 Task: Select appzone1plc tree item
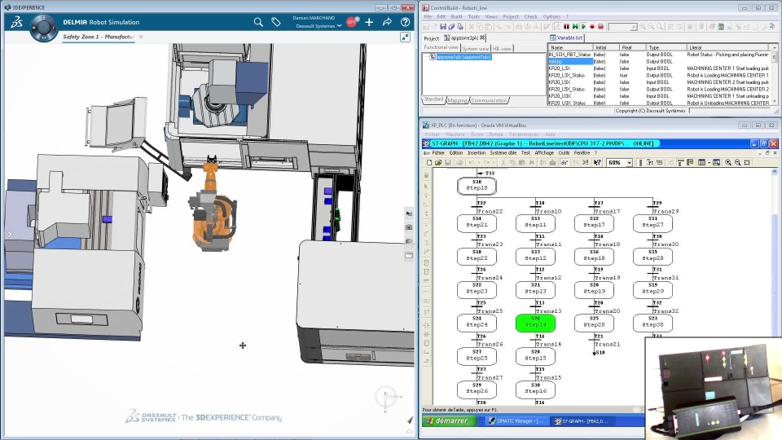tap(463, 57)
